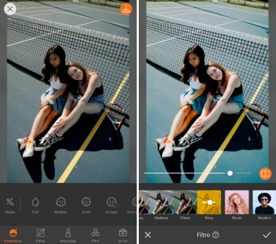Tap the orange download save icon

[126, 9]
